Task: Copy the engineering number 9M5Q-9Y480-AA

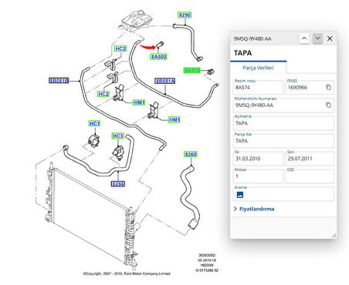Action: tap(328, 105)
